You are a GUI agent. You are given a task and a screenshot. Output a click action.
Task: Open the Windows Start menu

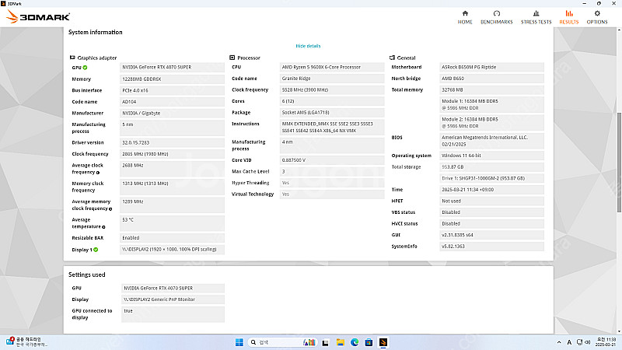point(239,342)
